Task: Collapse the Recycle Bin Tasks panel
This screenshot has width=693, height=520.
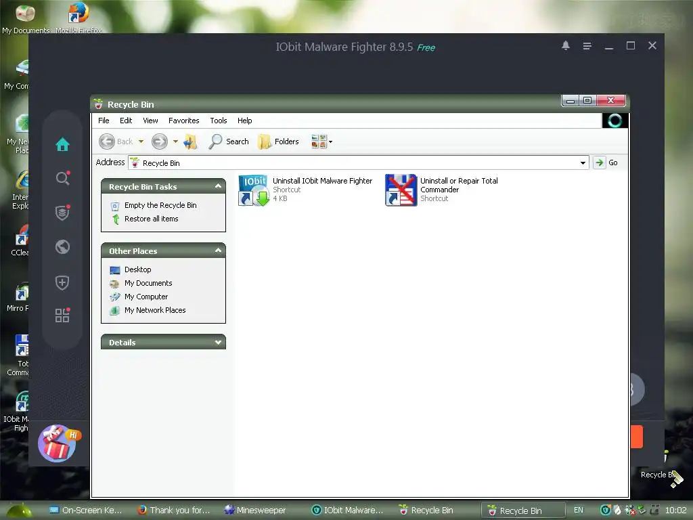Action: 218,186
